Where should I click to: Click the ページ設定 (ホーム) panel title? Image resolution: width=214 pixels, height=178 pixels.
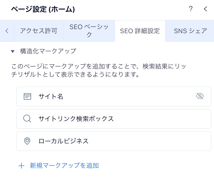coord(43,9)
